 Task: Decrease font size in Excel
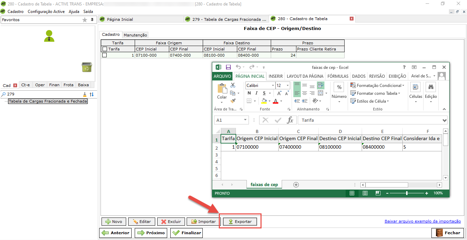click(286, 93)
